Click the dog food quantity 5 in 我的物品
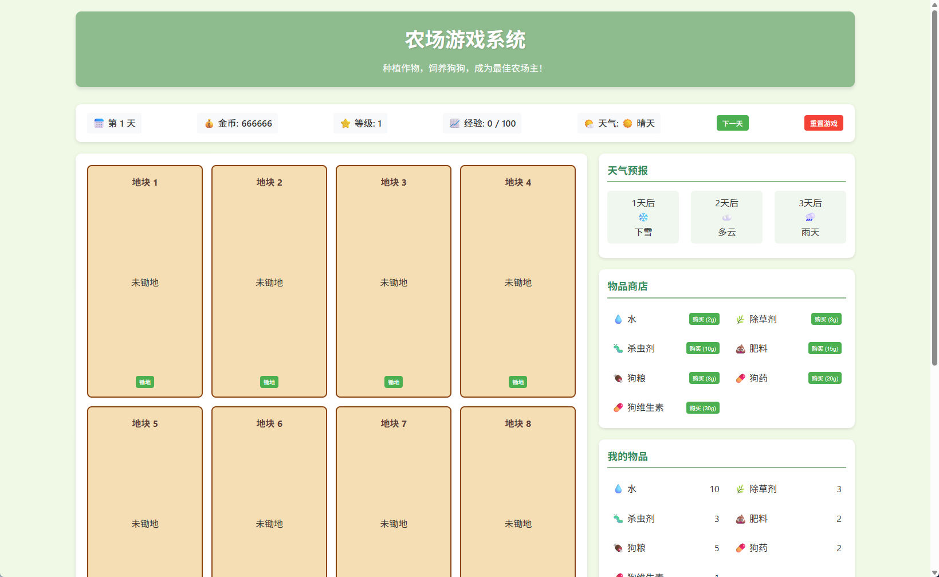939x577 pixels. click(x=717, y=548)
